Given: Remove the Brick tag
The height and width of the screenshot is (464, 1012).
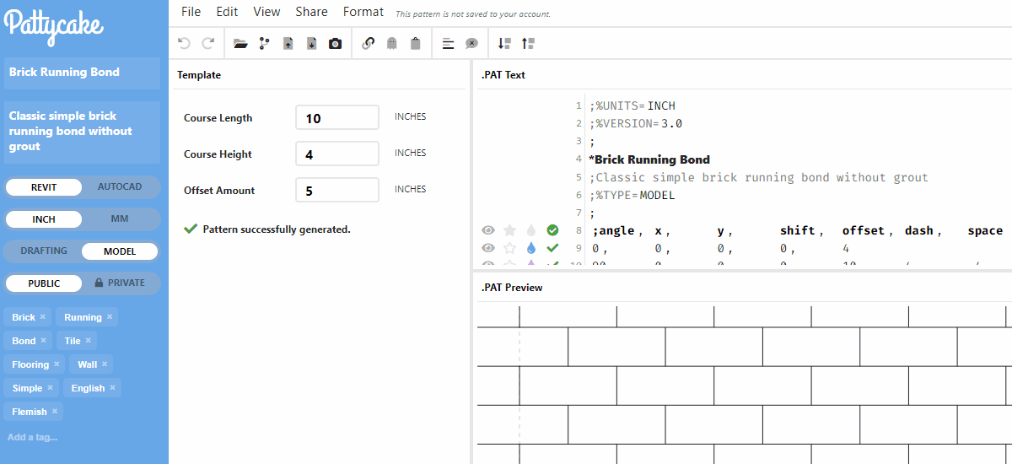Looking at the screenshot, I should [x=42, y=317].
